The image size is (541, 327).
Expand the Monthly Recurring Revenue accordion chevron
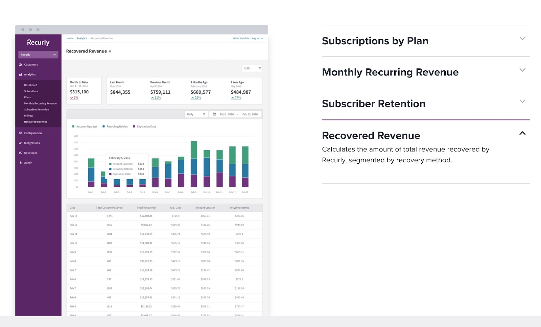tap(522, 70)
